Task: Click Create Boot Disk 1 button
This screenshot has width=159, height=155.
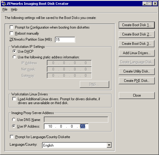Action: click(137, 25)
